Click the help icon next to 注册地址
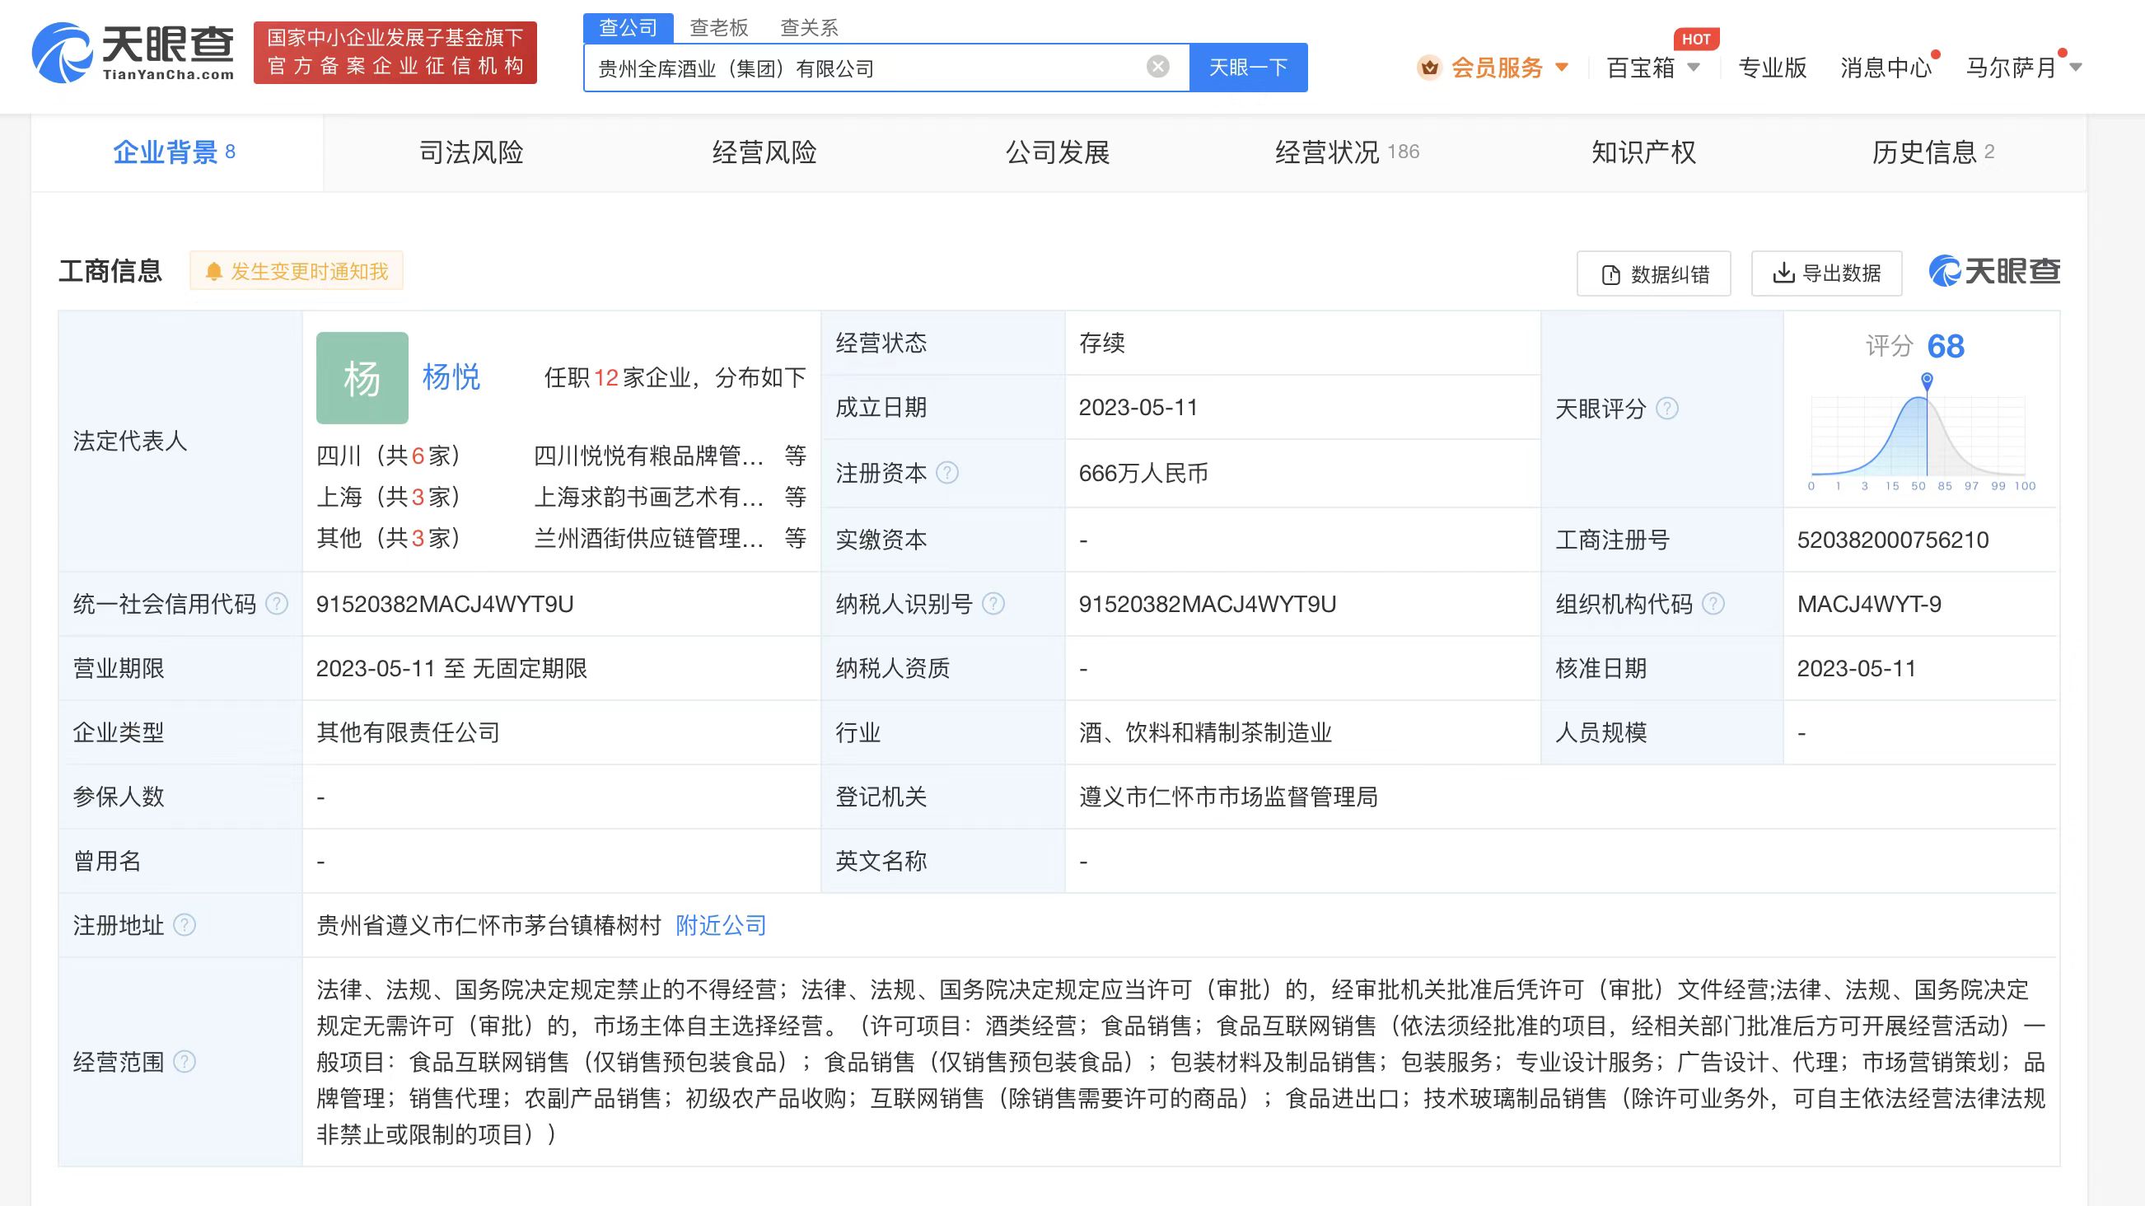The width and height of the screenshot is (2145, 1206). [184, 925]
